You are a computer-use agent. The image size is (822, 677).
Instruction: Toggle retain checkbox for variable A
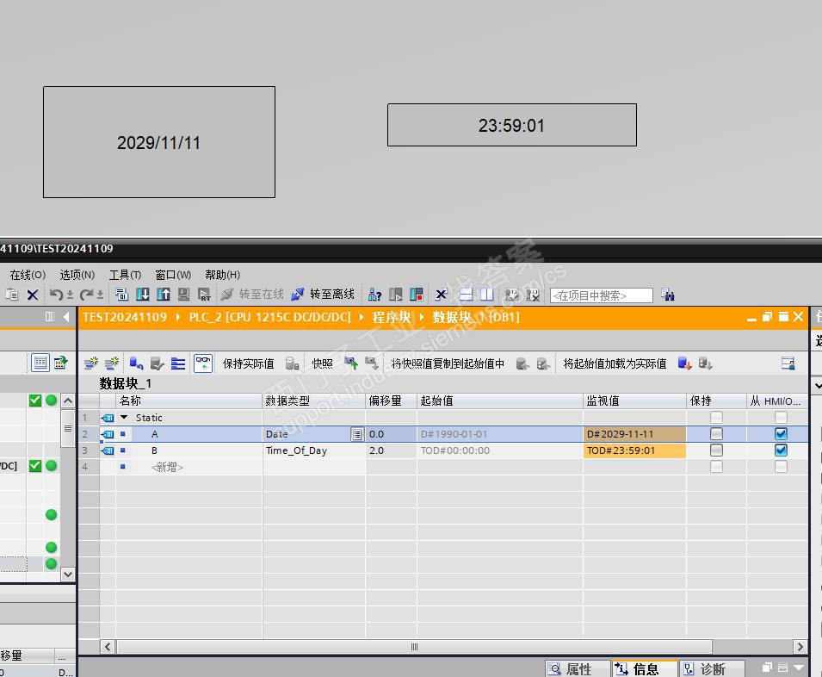coord(716,434)
